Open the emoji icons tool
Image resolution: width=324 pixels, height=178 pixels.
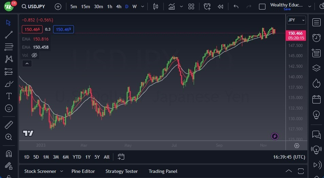(9, 108)
